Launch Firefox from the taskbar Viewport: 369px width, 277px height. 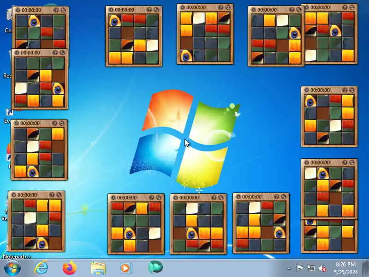(x=70, y=268)
